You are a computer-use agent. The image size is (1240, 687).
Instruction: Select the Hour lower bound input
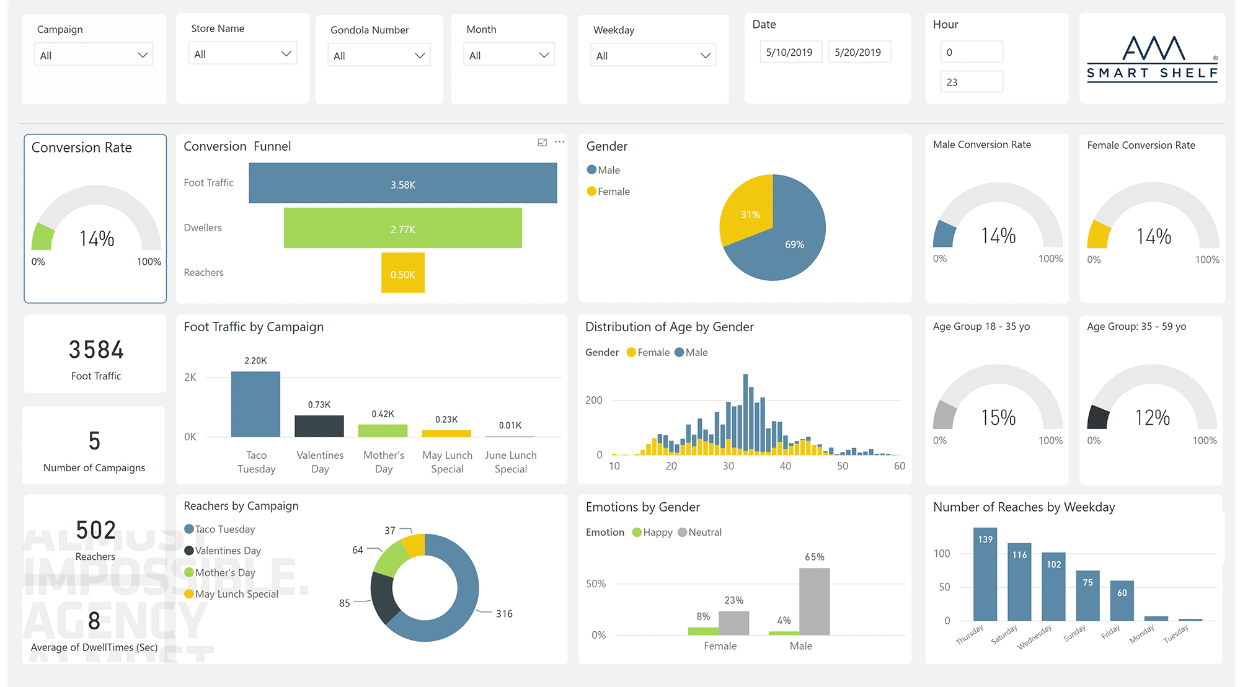pos(972,51)
